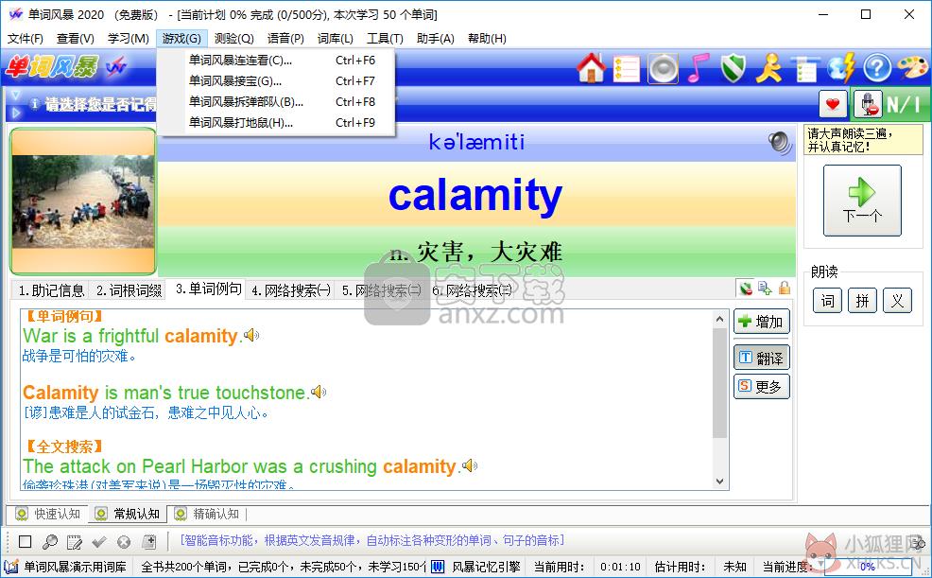Image resolution: width=932 pixels, height=578 pixels.
Task: Tick the empty square box in bottom toolbar
Action: 25,542
